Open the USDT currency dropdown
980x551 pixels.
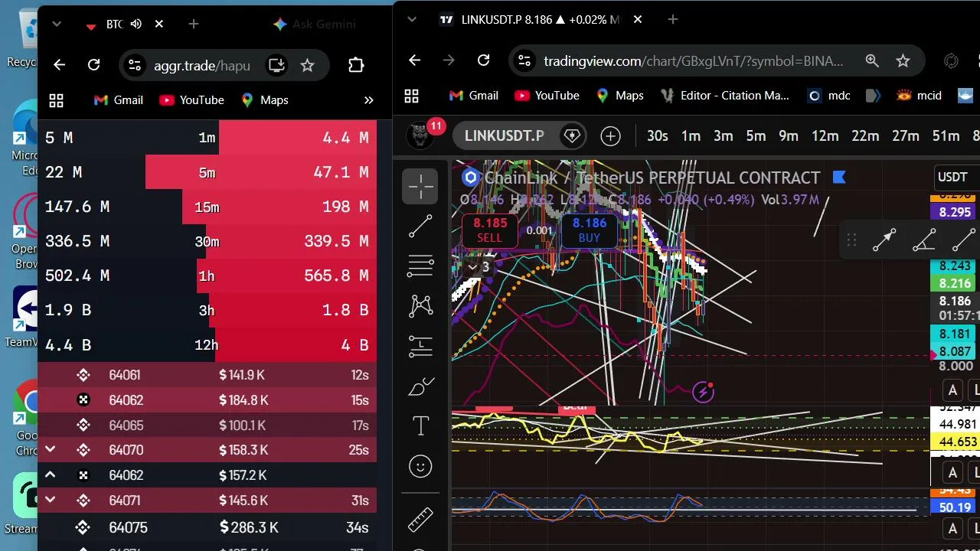pyautogui.click(x=952, y=177)
